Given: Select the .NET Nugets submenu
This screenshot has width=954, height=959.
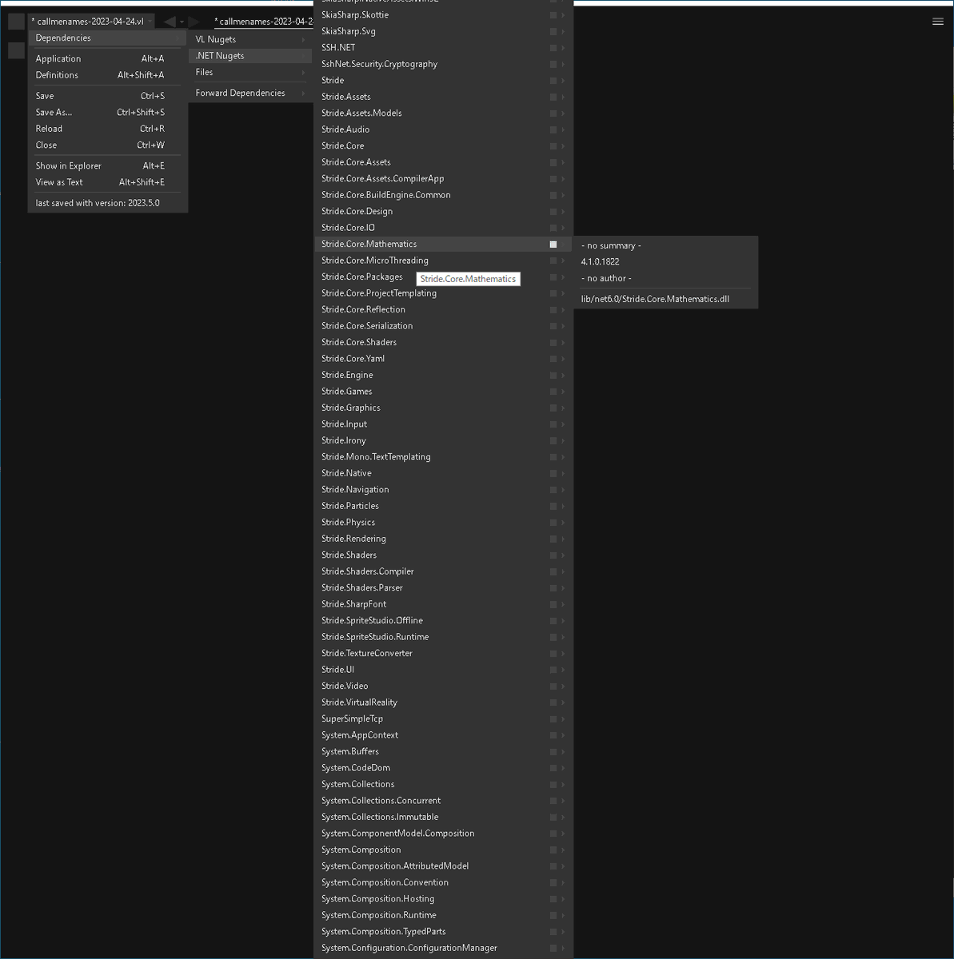Looking at the screenshot, I should [x=250, y=56].
